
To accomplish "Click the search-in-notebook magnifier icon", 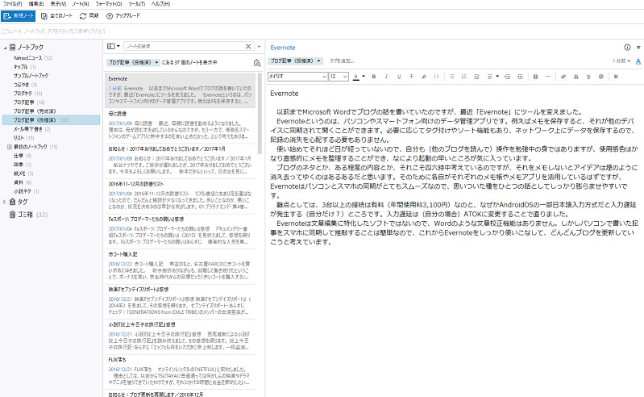I will click(x=257, y=63).
